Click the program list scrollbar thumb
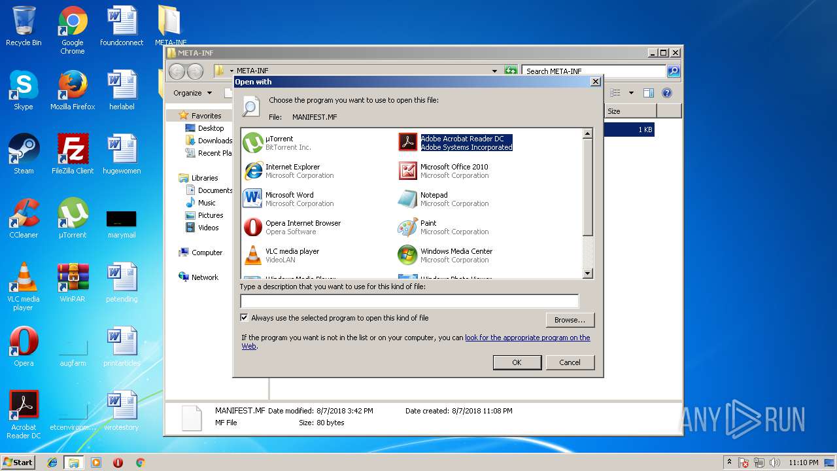This screenshot has width=837, height=471. coord(587,187)
